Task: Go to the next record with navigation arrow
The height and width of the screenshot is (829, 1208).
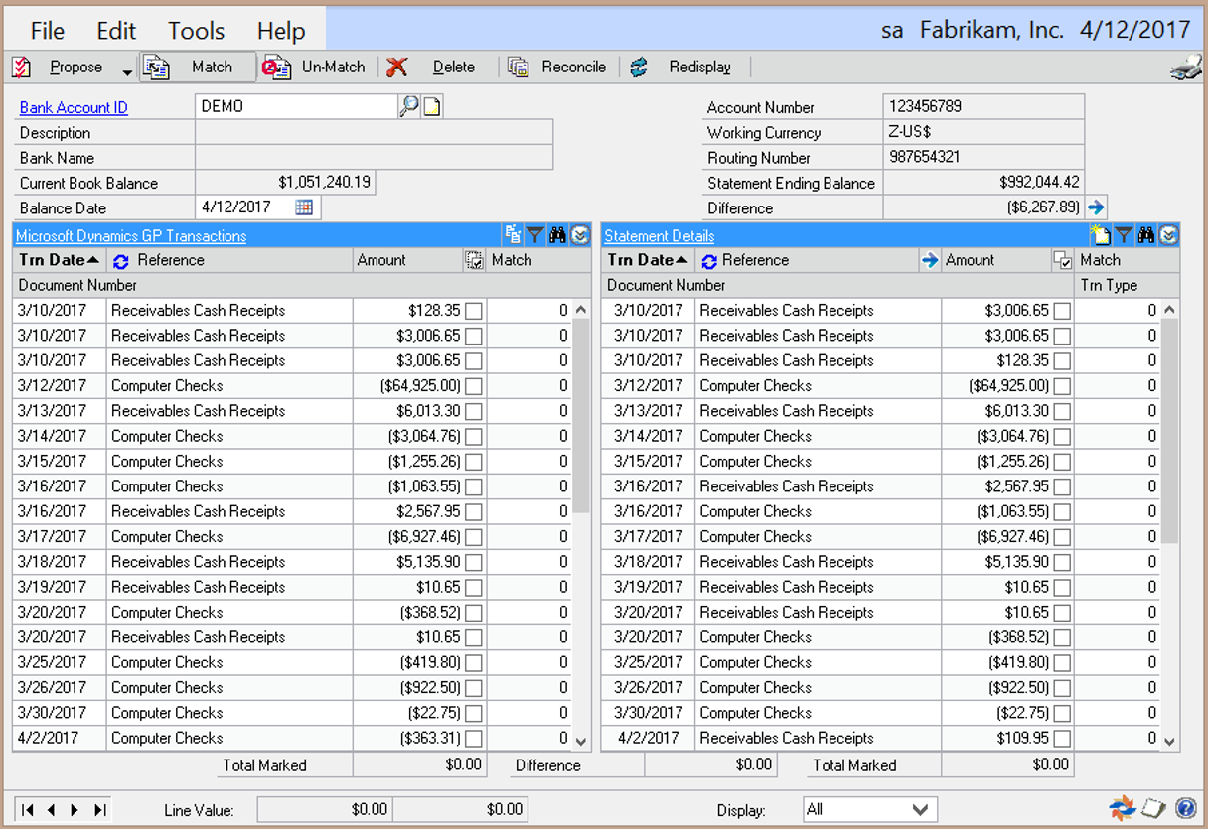Action: click(75, 809)
